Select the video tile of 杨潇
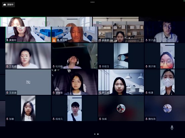185x138 pixels. coord(165,82)
